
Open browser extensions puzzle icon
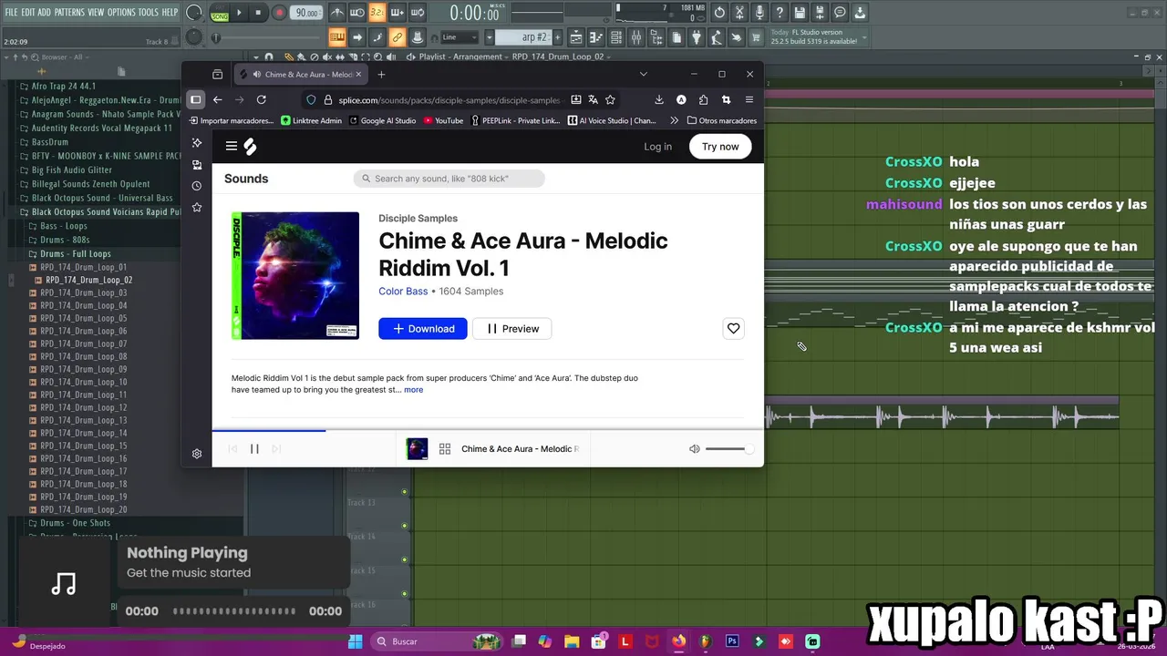703,100
